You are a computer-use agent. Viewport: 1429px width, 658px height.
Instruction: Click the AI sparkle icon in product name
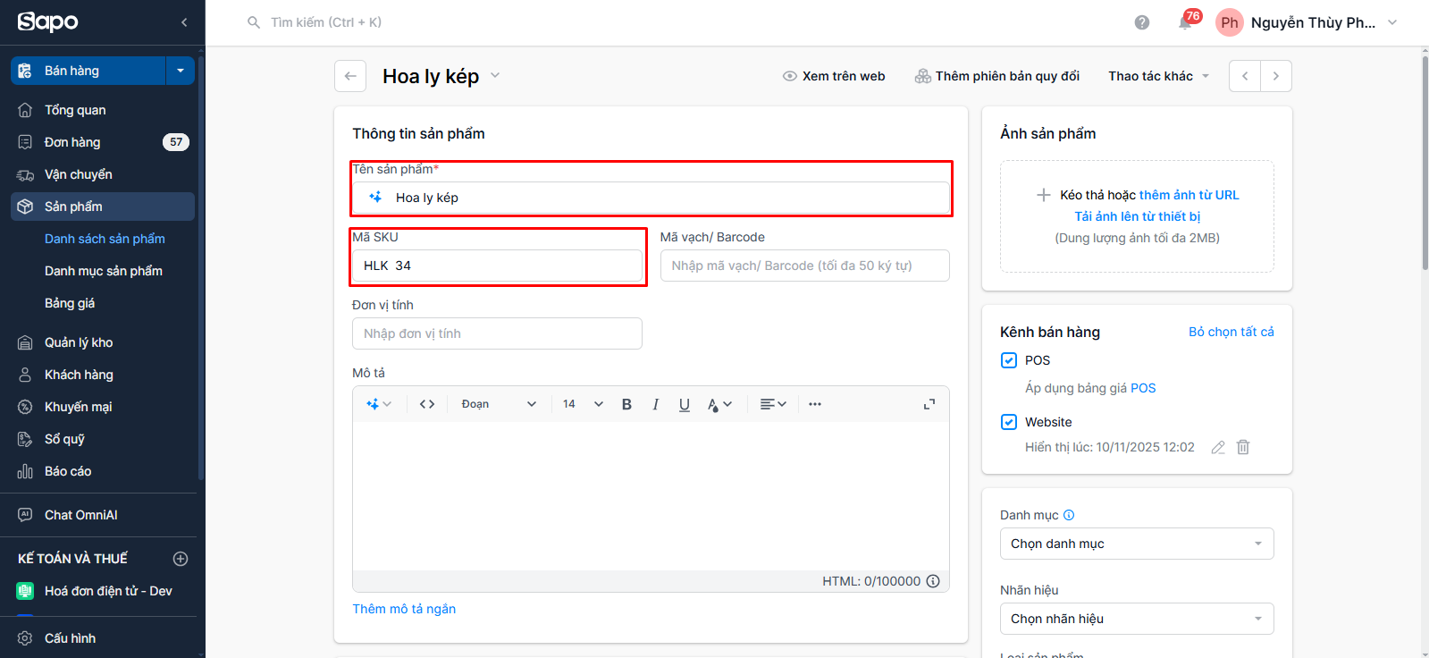(x=375, y=198)
